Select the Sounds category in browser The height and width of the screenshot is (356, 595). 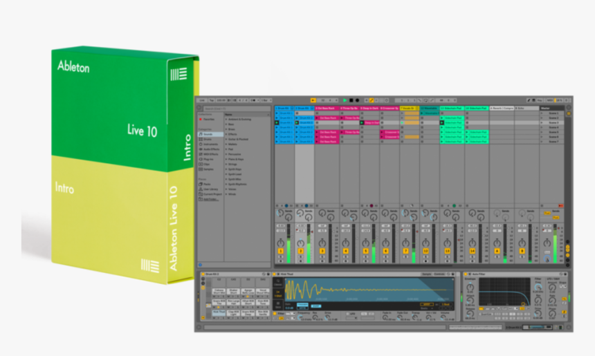coord(210,134)
